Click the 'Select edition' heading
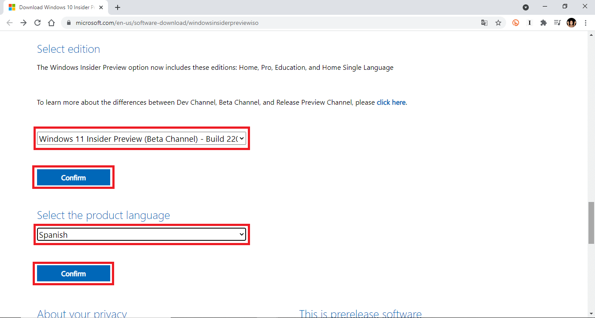This screenshot has width=595, height=318. tap(68, 49)
